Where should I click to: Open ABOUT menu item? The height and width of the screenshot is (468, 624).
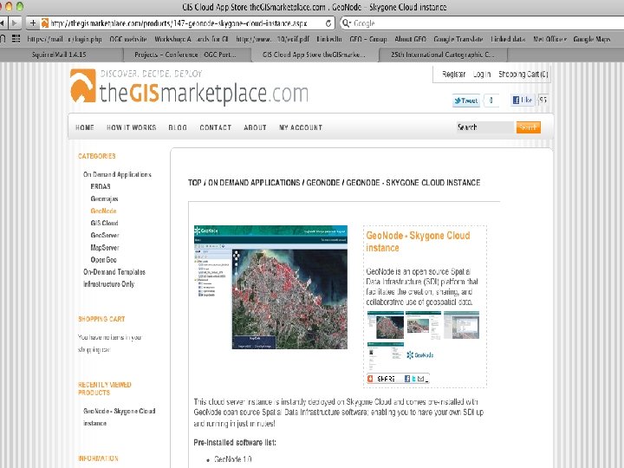255,127
